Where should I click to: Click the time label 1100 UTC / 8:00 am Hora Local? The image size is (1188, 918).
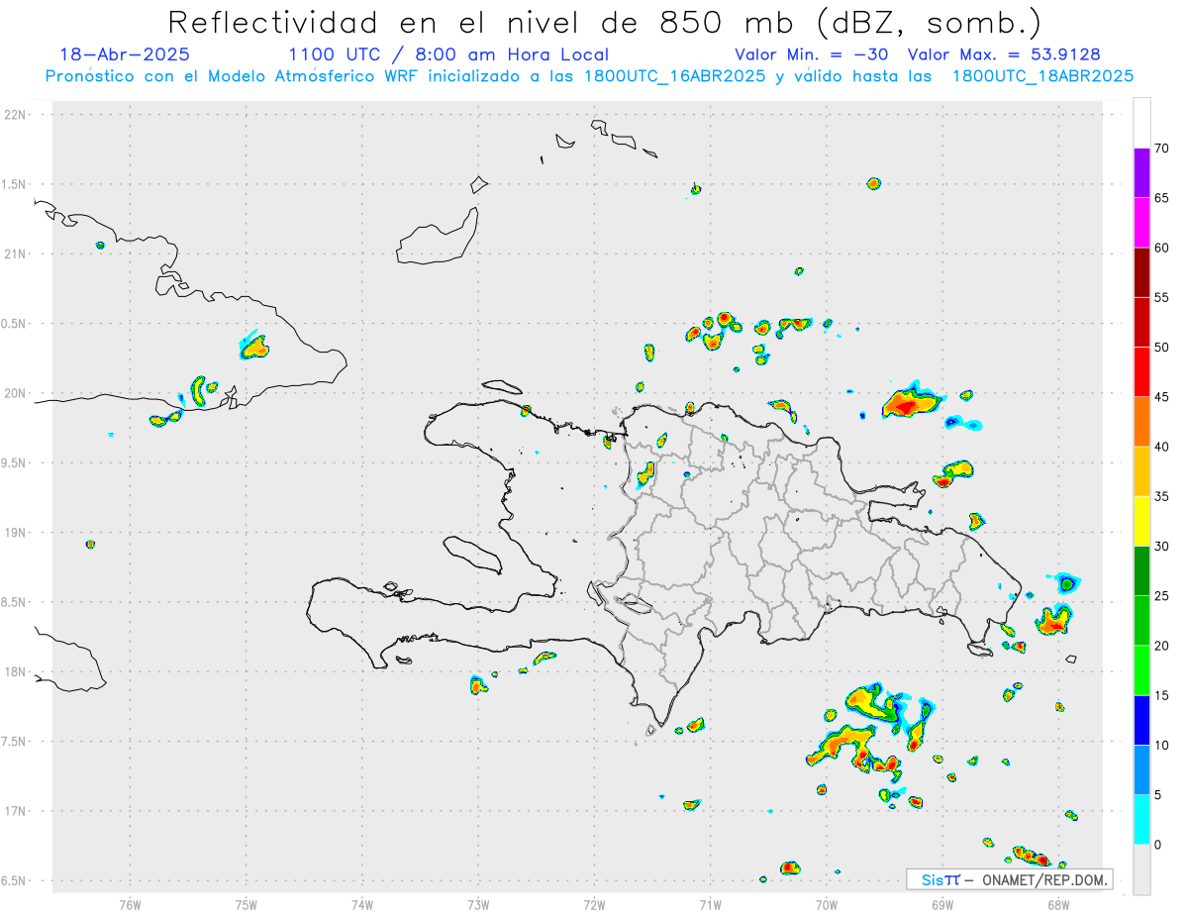[448, 54]
